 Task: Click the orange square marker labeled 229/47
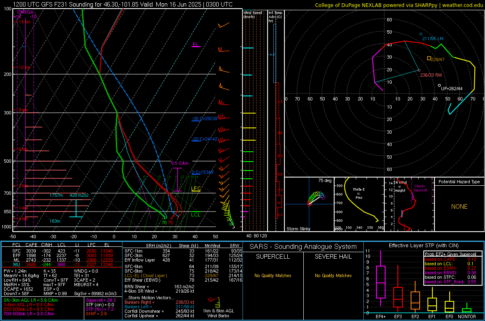429,58
